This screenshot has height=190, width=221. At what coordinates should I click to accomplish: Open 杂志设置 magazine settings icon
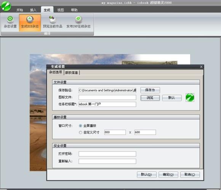[x=10, y=22]
